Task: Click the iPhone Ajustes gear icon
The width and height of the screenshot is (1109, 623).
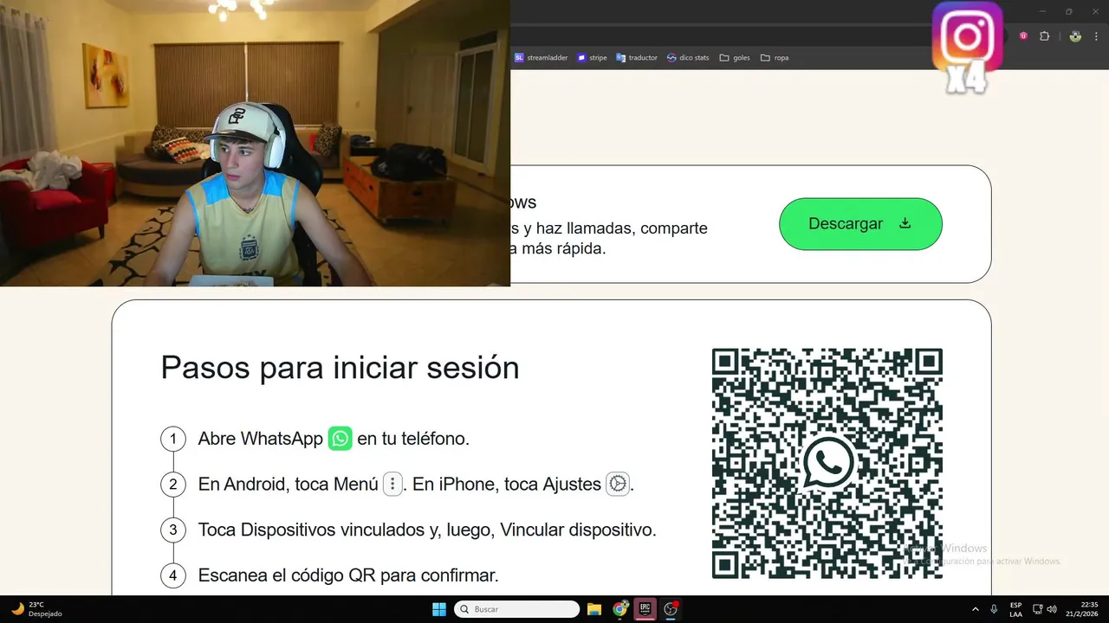Action: point(618,484)
